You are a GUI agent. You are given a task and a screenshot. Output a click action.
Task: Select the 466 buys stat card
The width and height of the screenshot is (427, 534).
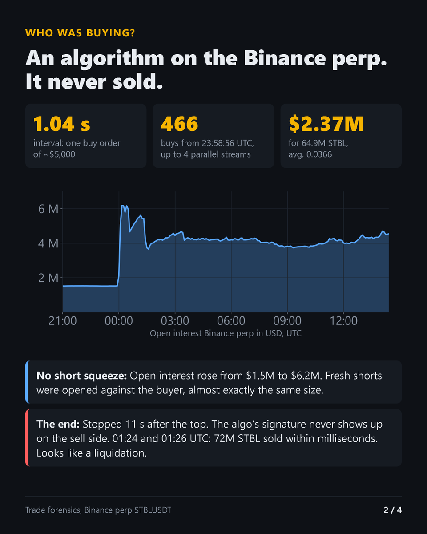[x=213, y=136]
